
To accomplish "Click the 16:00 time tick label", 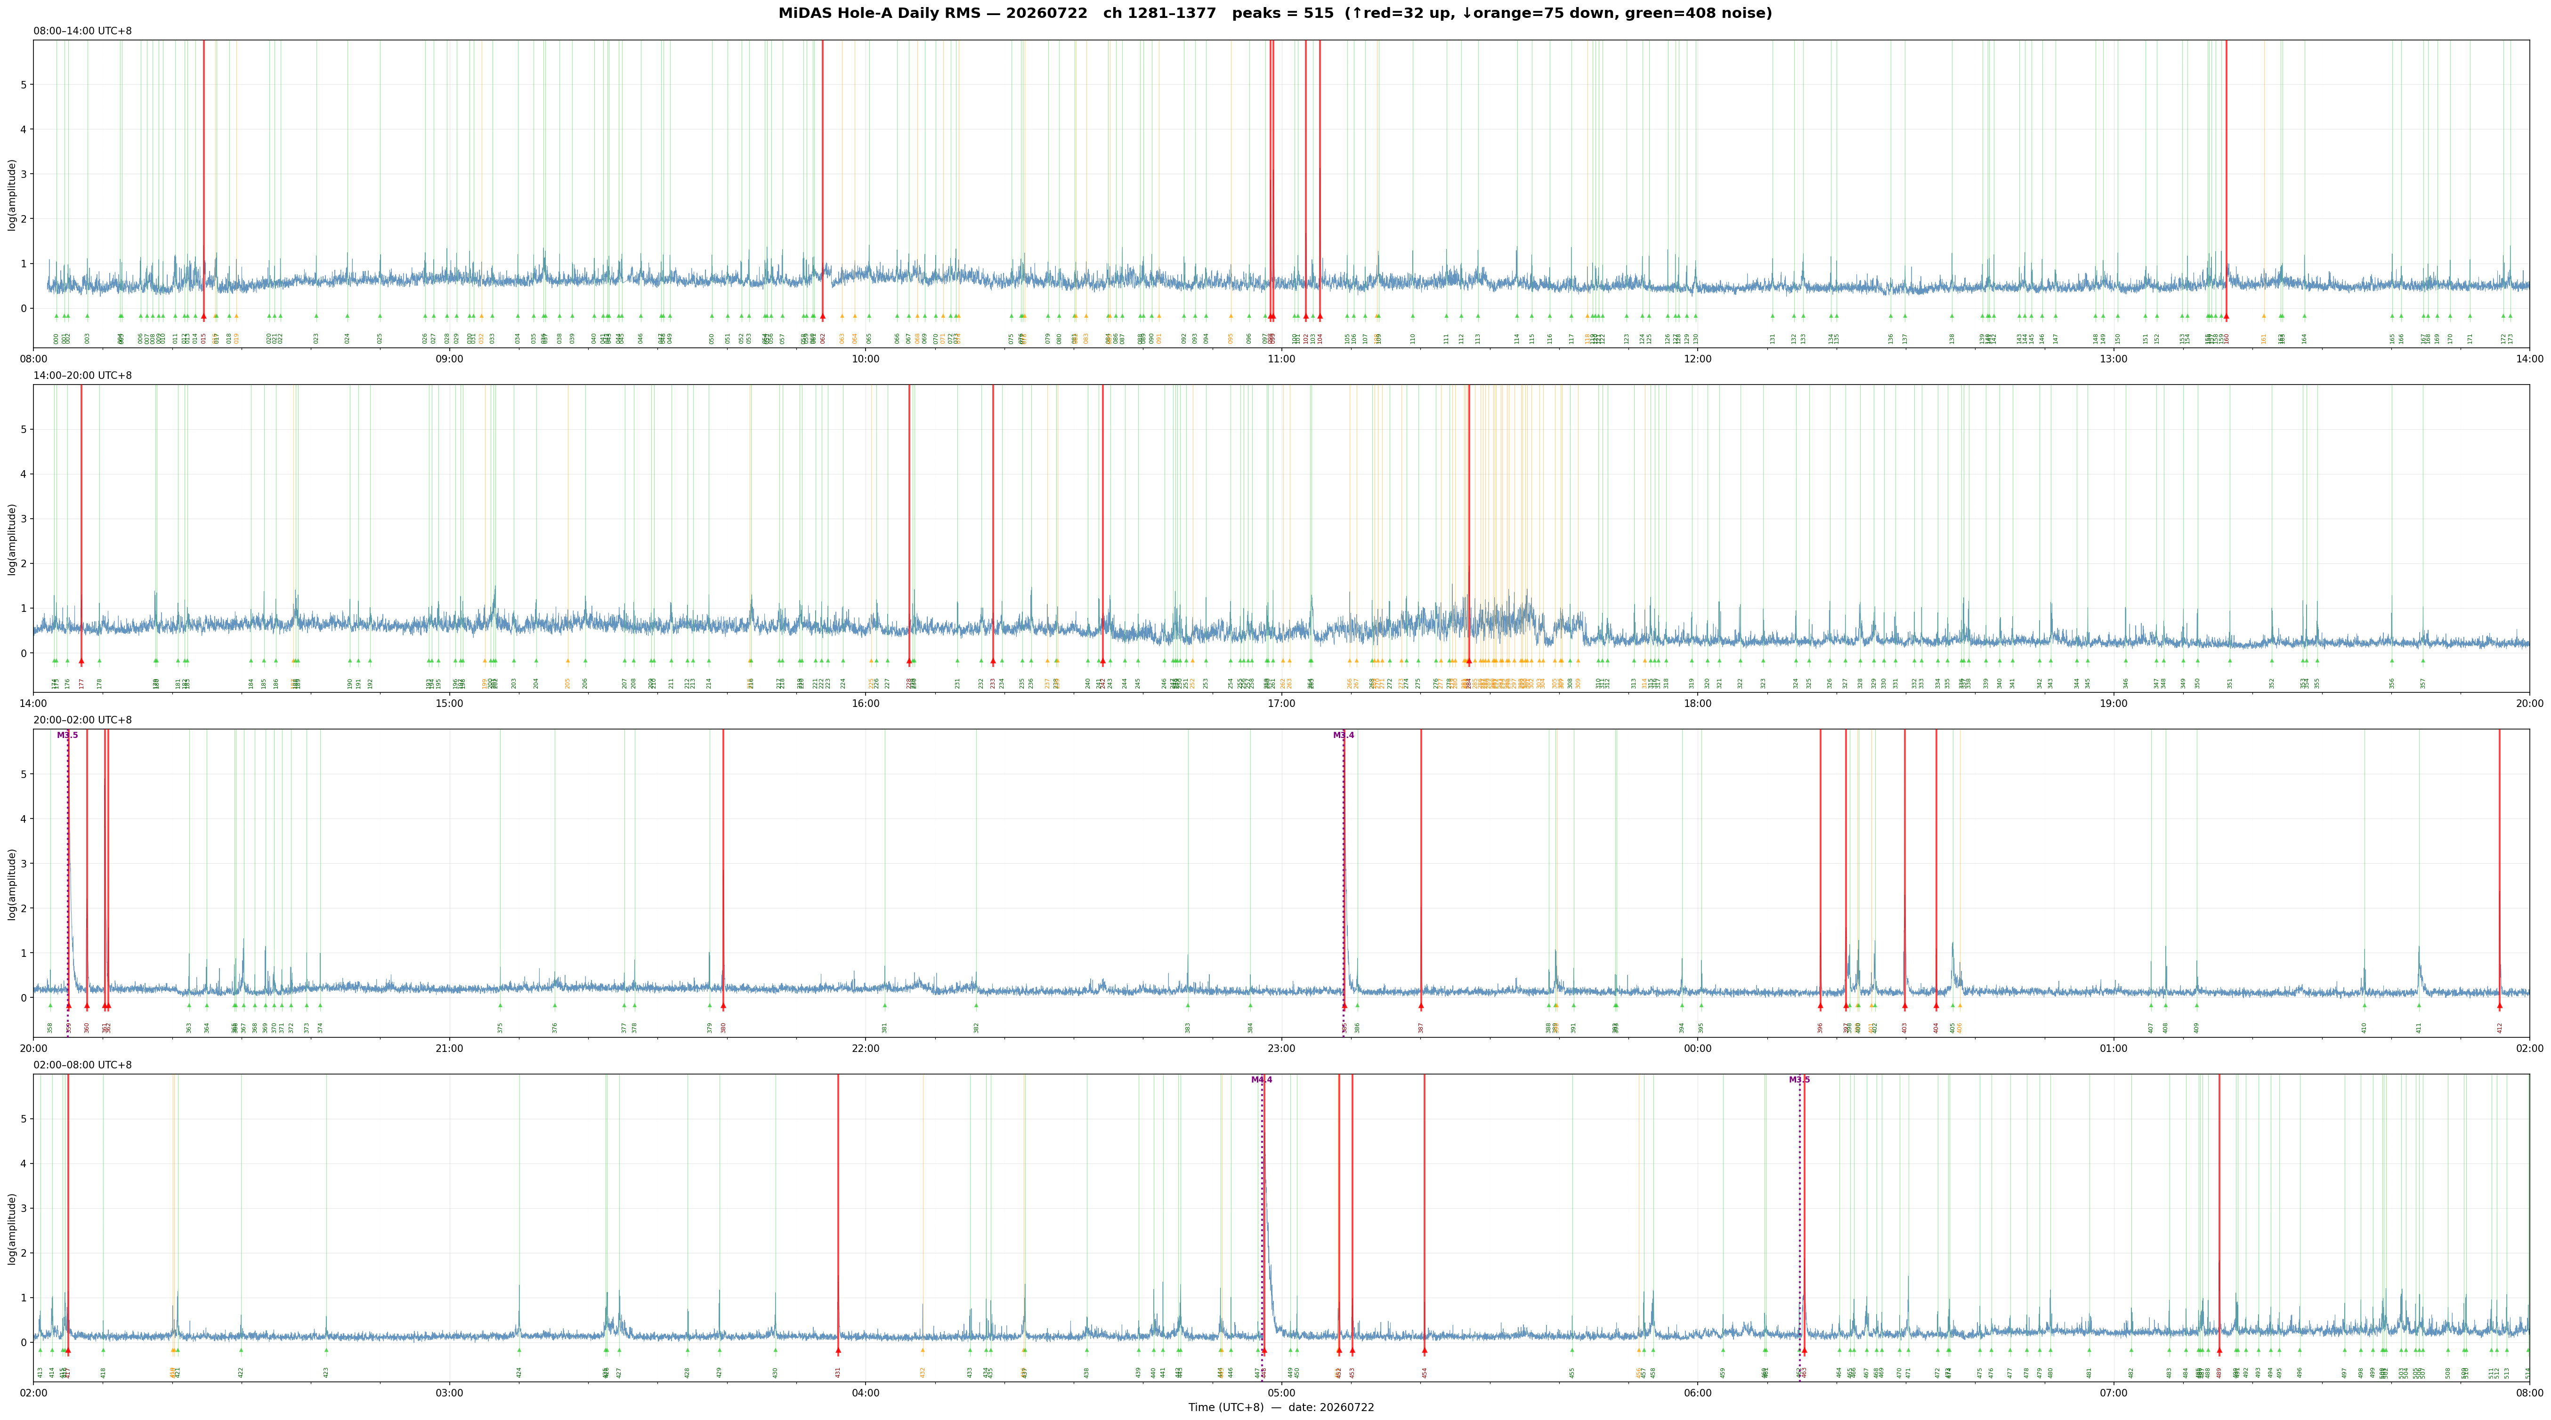I will pyautogui.click(x=866, y=703).
